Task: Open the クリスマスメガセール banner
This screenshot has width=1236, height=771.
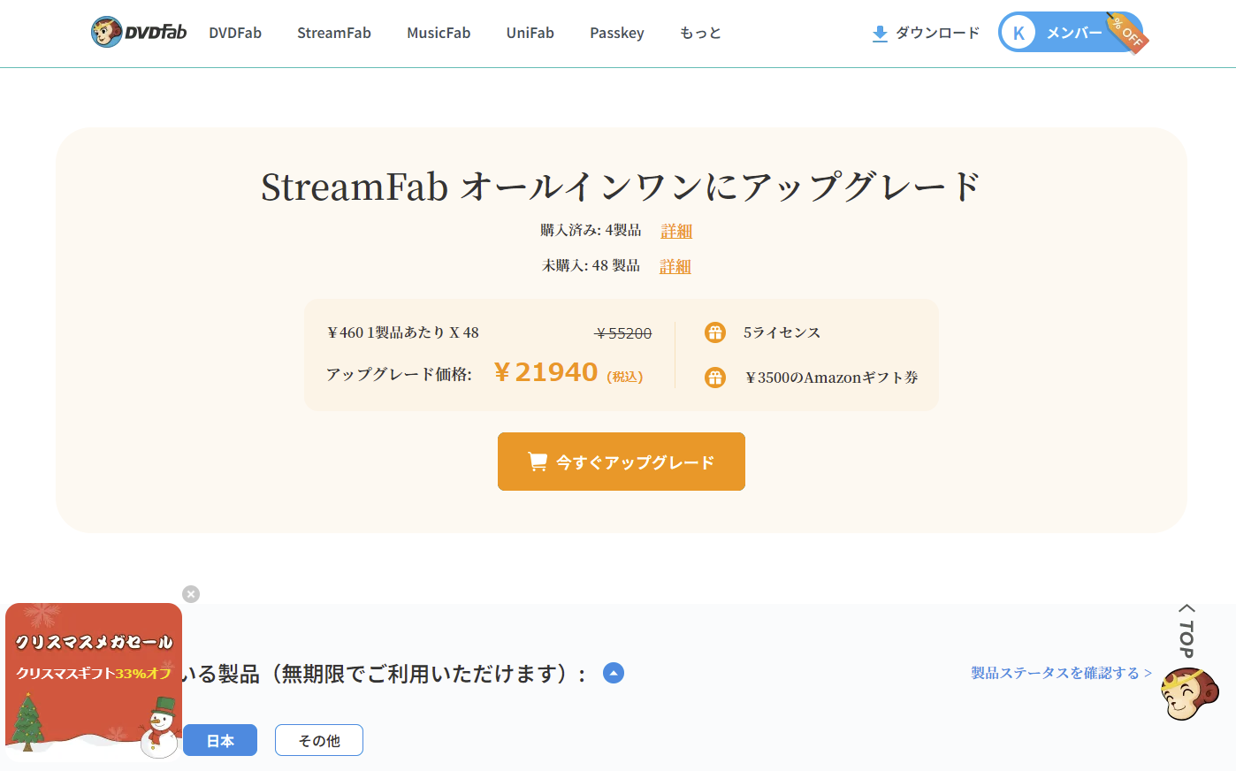Action: coord(94,683)
